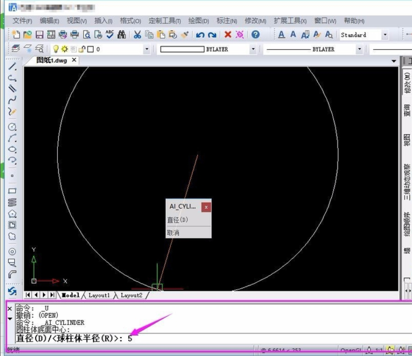The width and height of the screenshot is (412, 356).
Task: Toggle the layer lock padlock icon
Action: tap(82, 49)
